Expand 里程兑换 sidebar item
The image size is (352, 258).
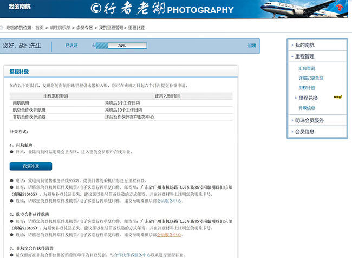(x=308, y=98)
